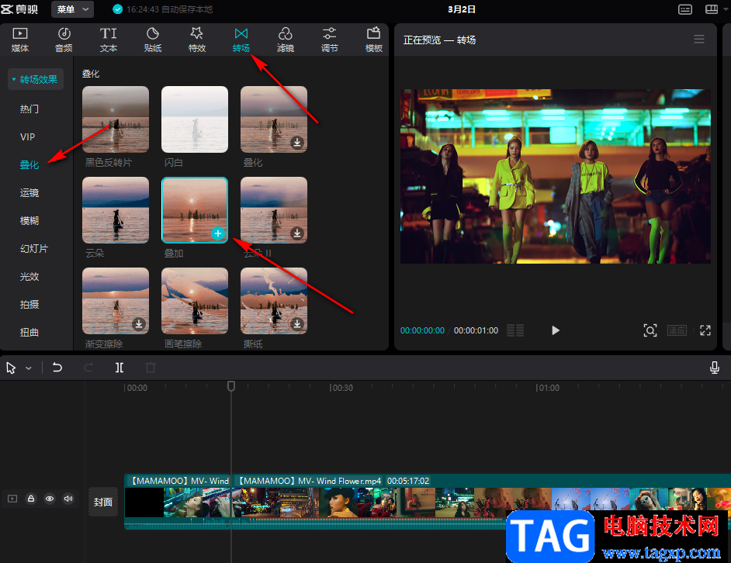Preview the 黑色反转片 transition thumbnail
This screenshot has height=563, width=731.
[x=116, y=119]
